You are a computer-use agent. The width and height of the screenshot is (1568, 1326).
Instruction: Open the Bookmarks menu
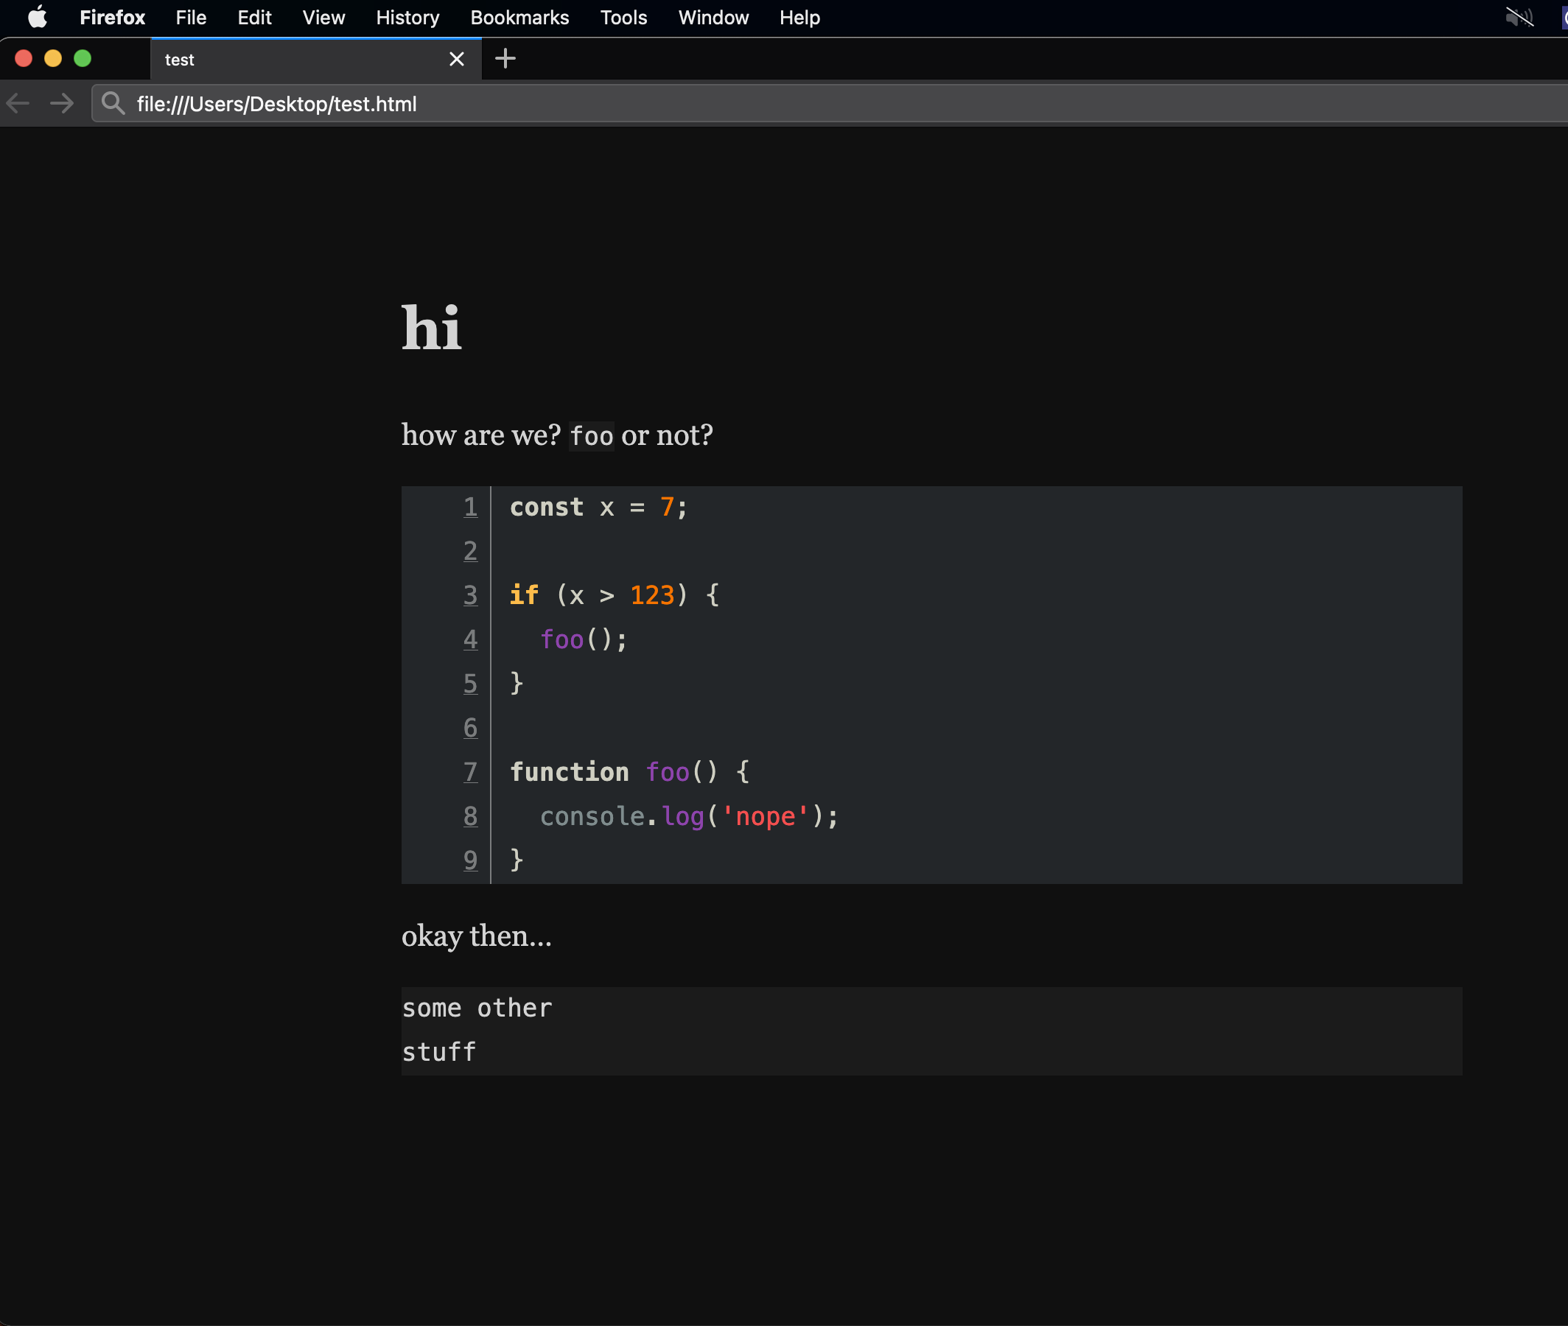point(519,17)
